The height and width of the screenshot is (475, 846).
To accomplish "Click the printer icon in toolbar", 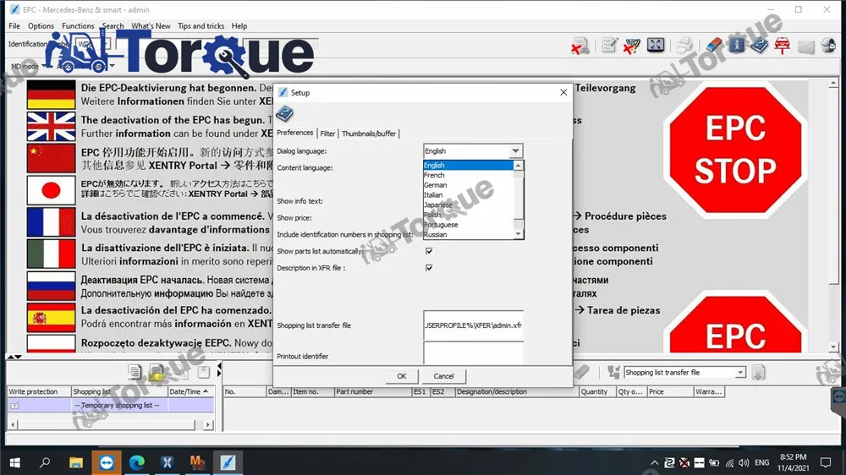I will click(x=684, y=46).
